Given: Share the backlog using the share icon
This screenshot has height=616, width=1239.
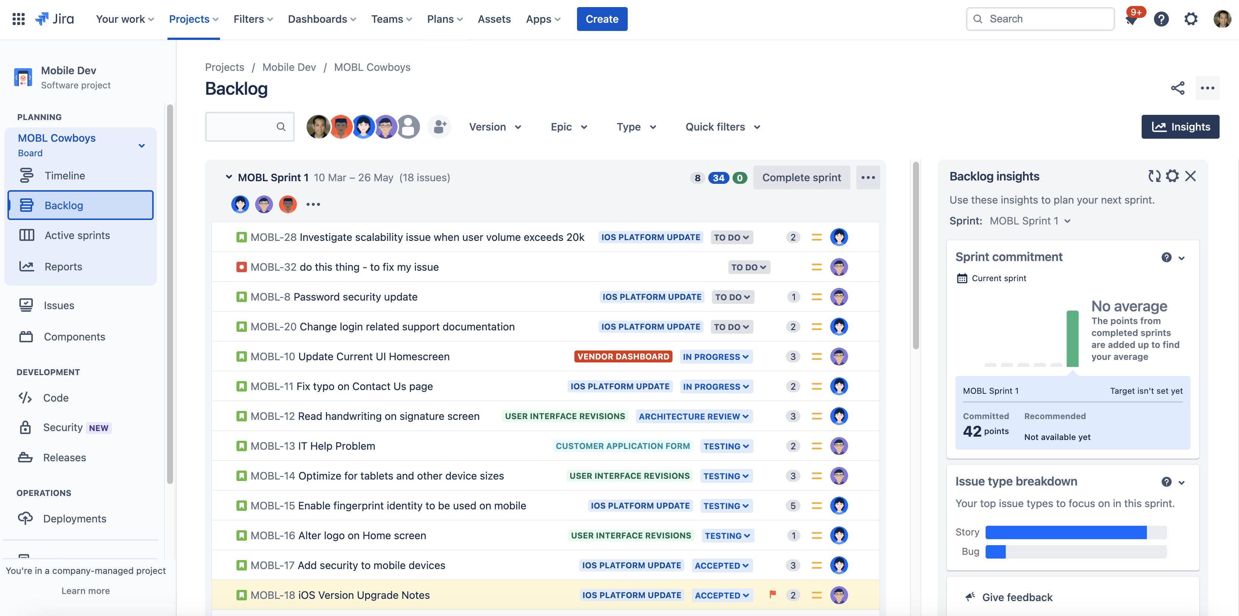Looking at the screenshot, I should [1178, 88].
